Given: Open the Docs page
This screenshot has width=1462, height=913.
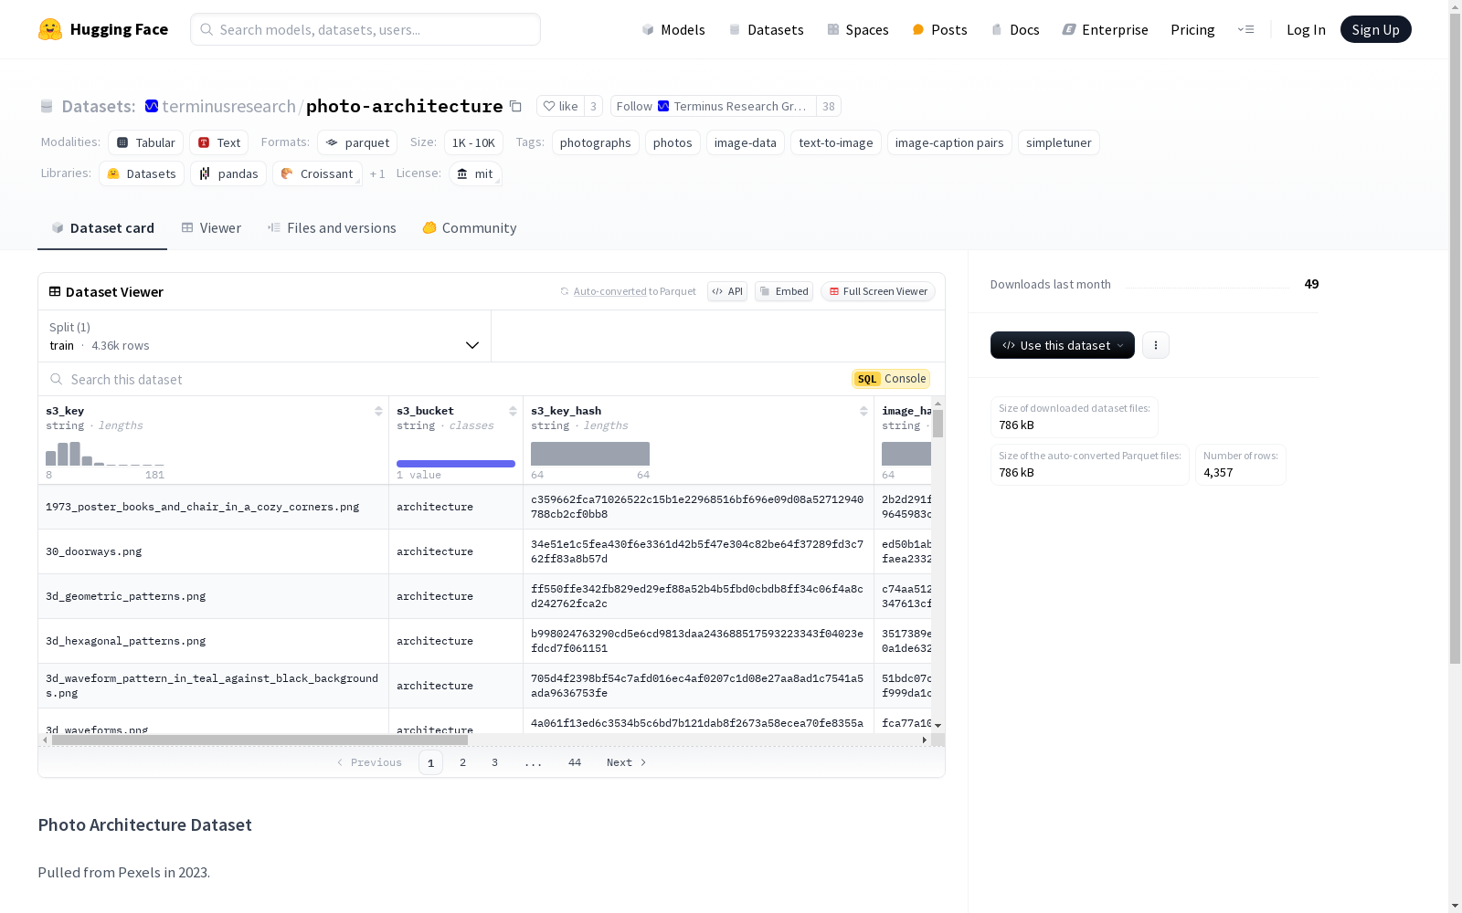Looking at the screenshot, I should 1015,29.
